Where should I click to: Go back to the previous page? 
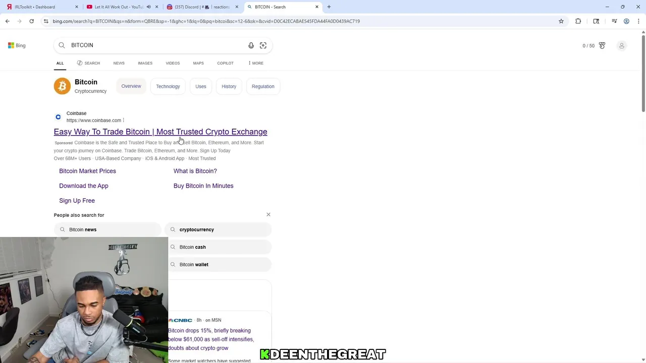point(7,21)
